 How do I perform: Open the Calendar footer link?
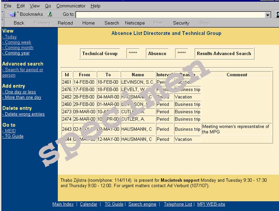coord(89,204)
